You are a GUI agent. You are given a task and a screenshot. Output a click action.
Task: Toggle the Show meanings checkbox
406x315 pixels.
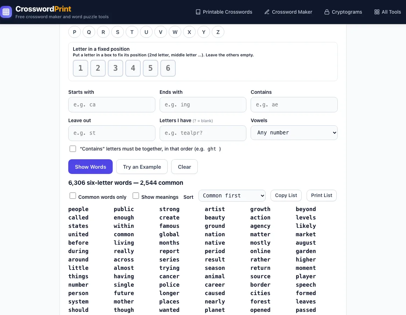click(136, 196)
